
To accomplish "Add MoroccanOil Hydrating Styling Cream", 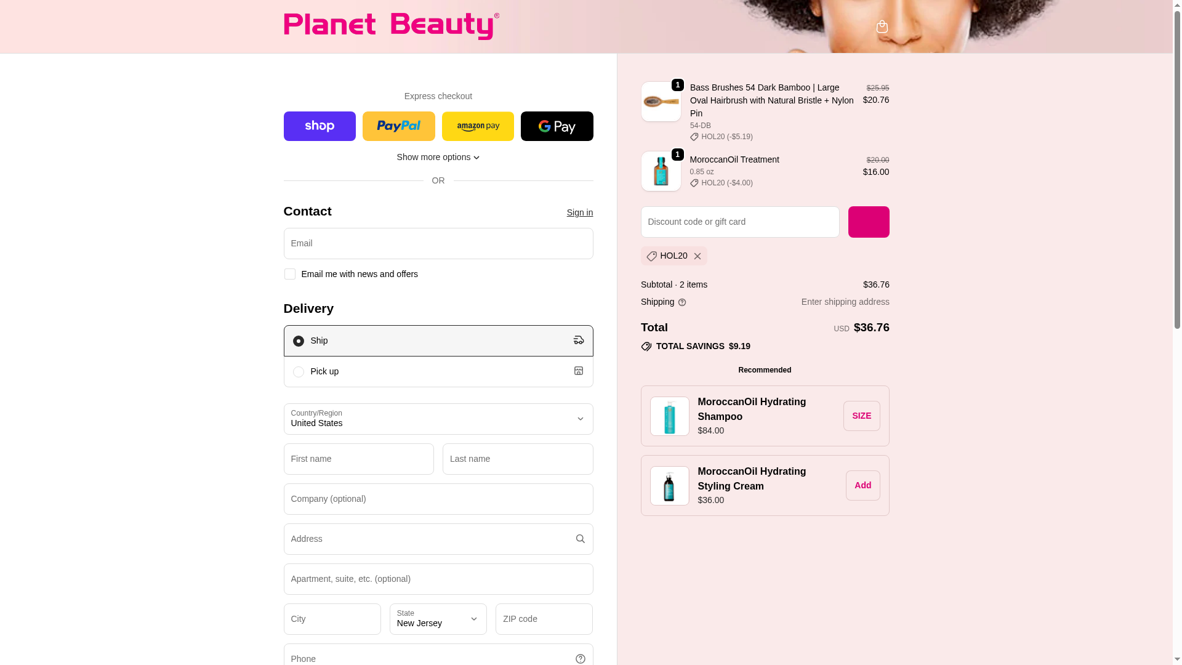I will [x=862, y=485].
